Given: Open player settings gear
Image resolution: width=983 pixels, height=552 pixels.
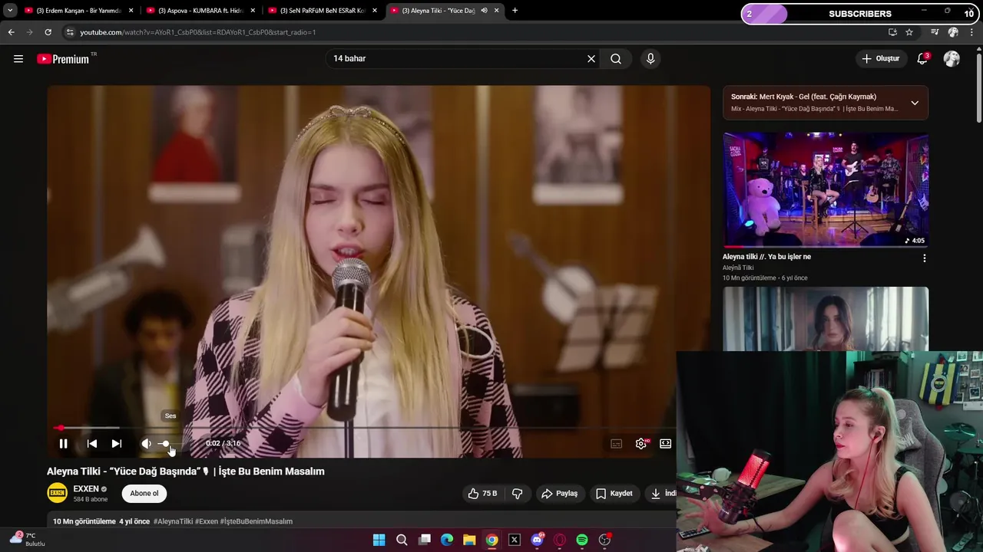Looking at the screenshot, I should click(641, 444).
